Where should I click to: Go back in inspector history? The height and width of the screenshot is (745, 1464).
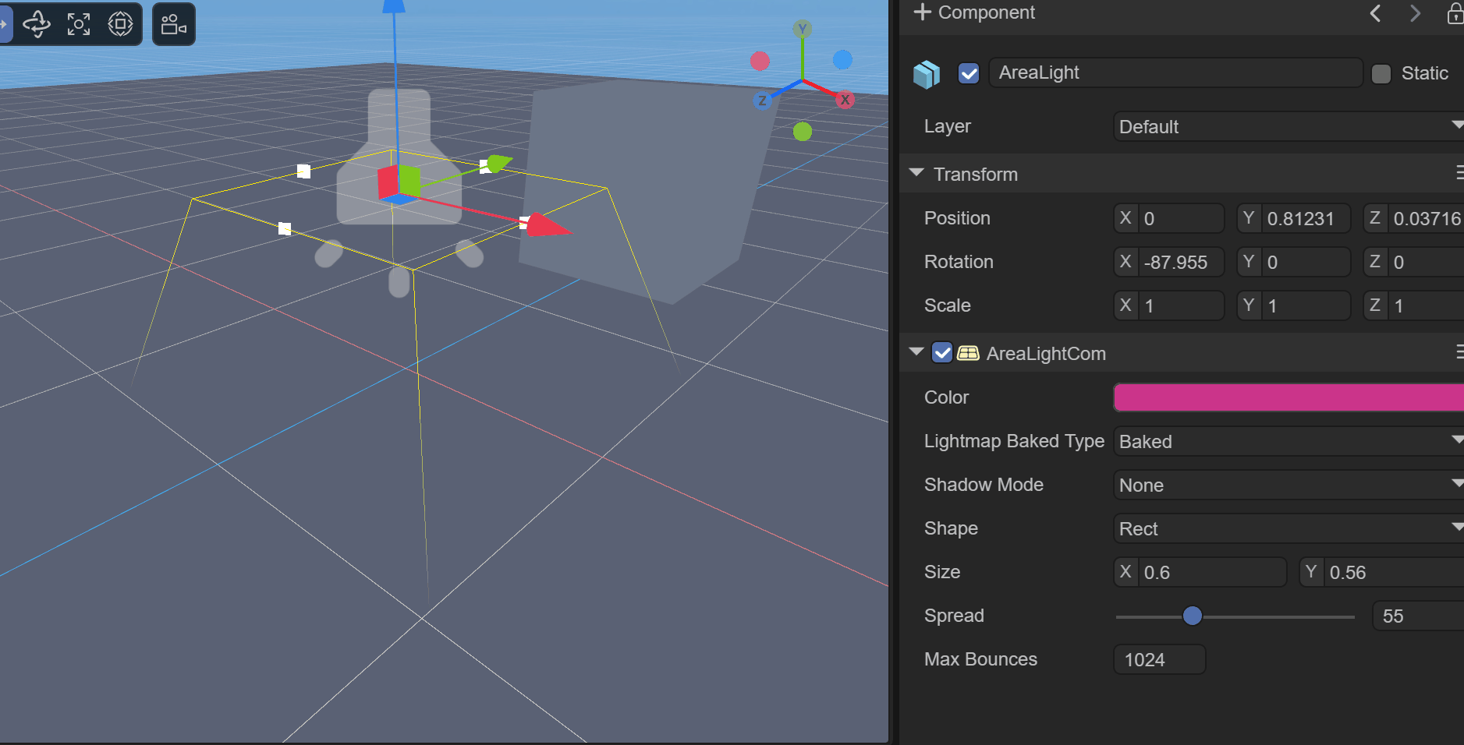1376,13
